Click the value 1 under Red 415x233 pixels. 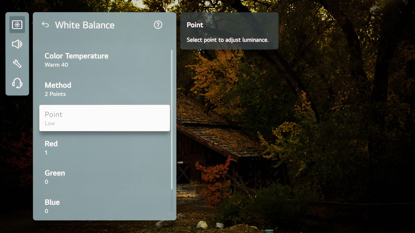coord(46,153)
